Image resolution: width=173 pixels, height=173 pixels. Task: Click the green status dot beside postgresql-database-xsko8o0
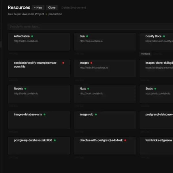point(55,140)
